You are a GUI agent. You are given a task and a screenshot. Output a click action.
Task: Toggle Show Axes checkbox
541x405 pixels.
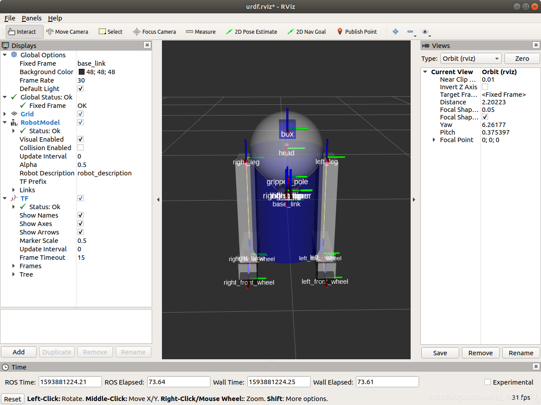81,224
